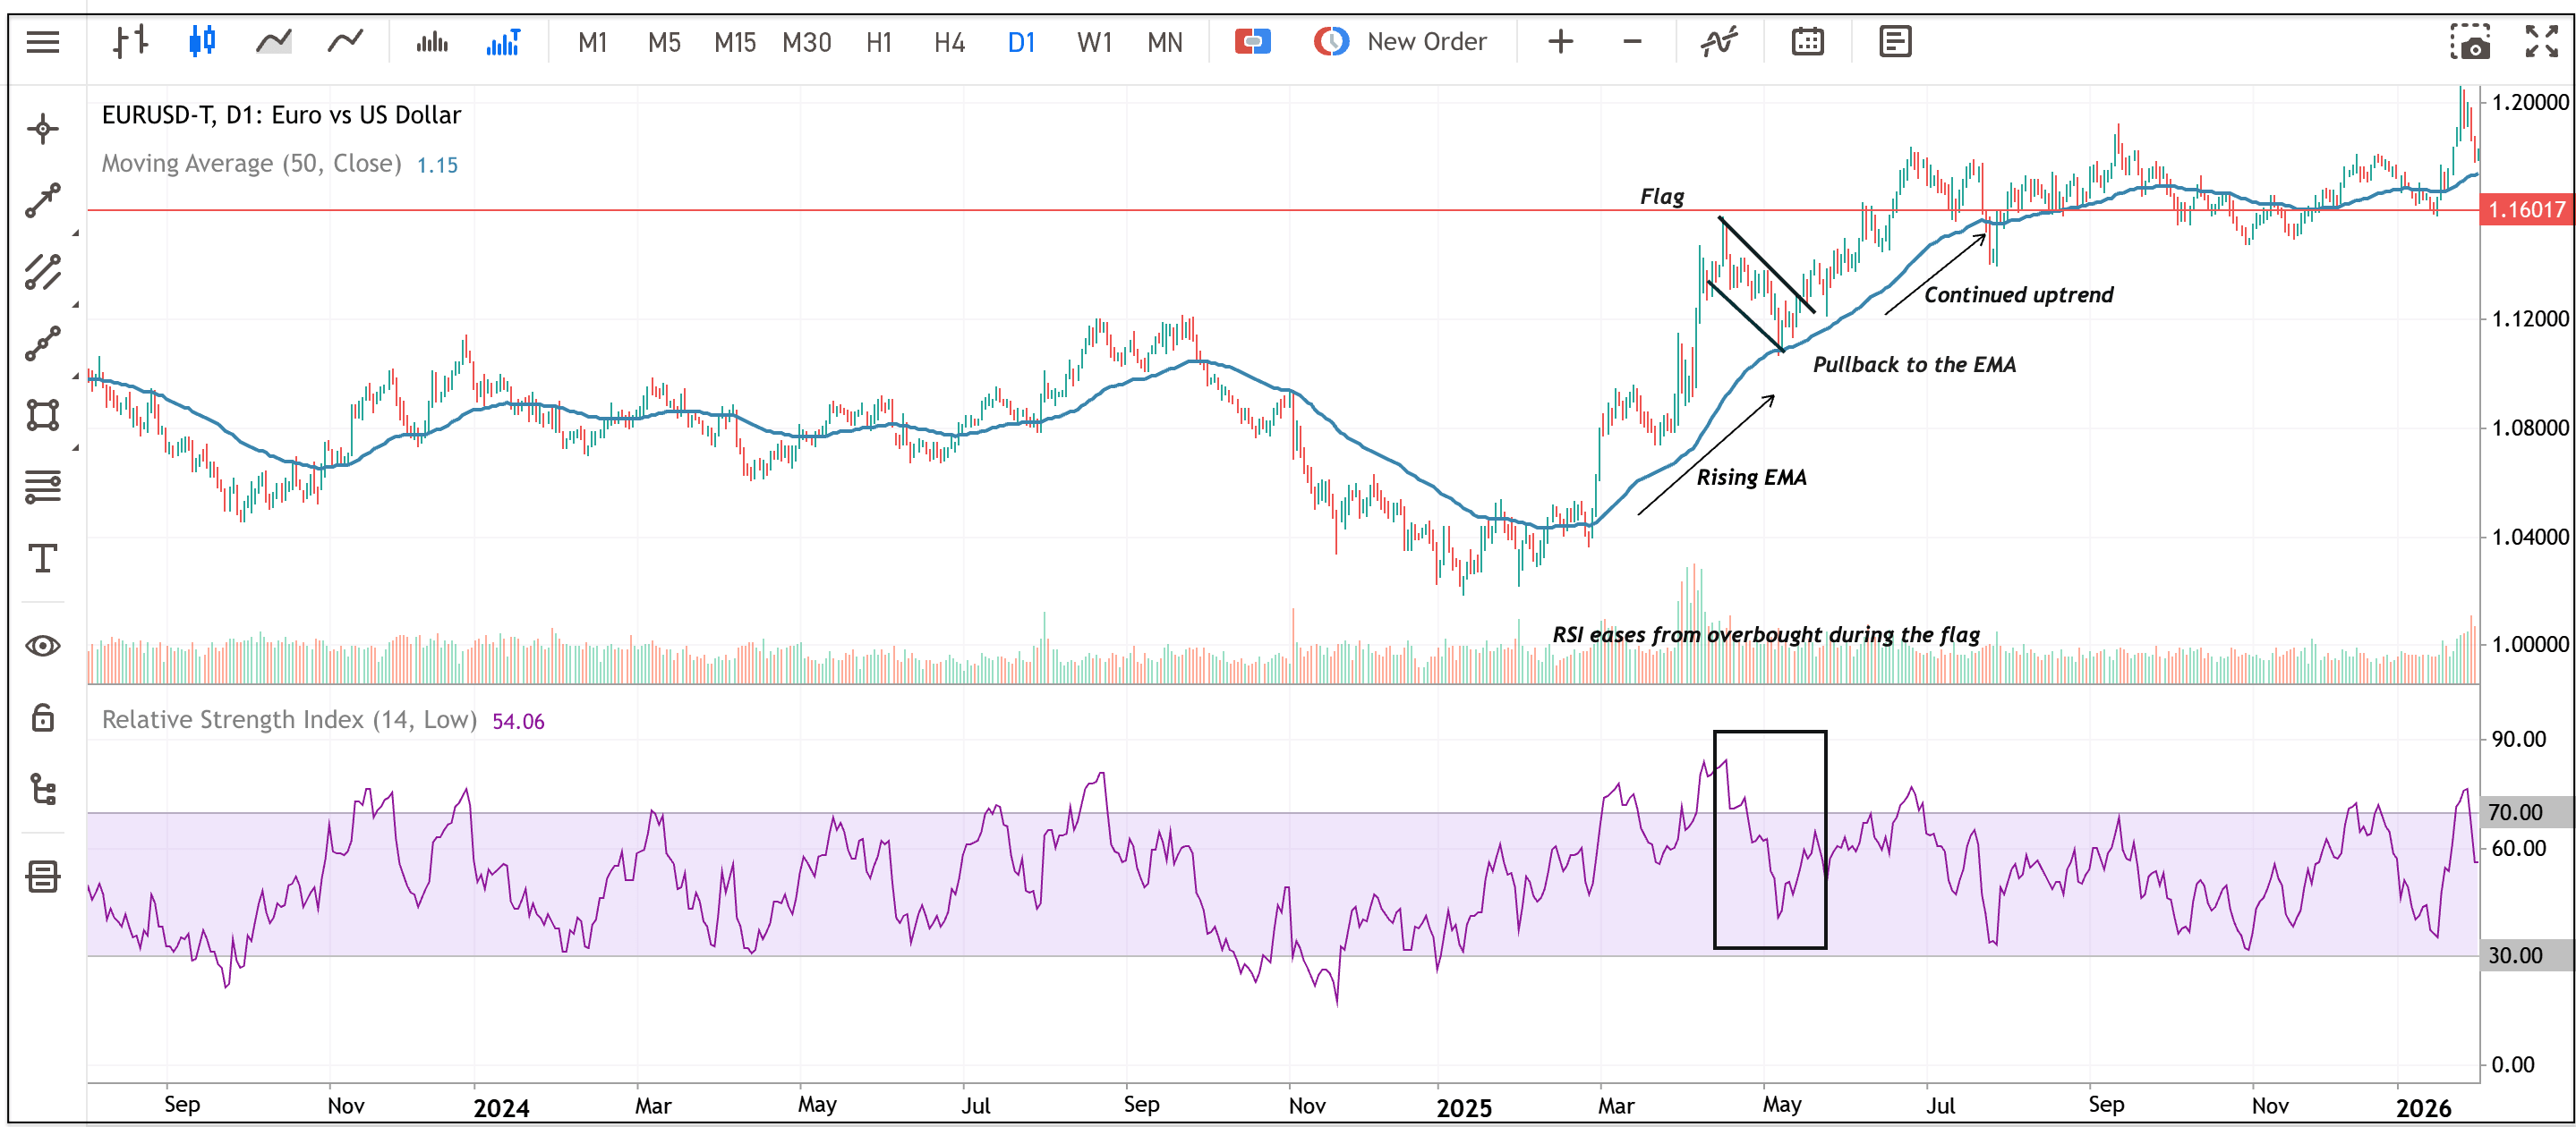Open the trend line tool group
2576x1127 pixels.
click(x=43, y=201)
